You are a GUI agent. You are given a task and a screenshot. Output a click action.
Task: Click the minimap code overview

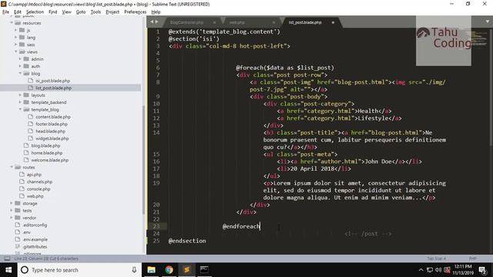tap(479, 38)
